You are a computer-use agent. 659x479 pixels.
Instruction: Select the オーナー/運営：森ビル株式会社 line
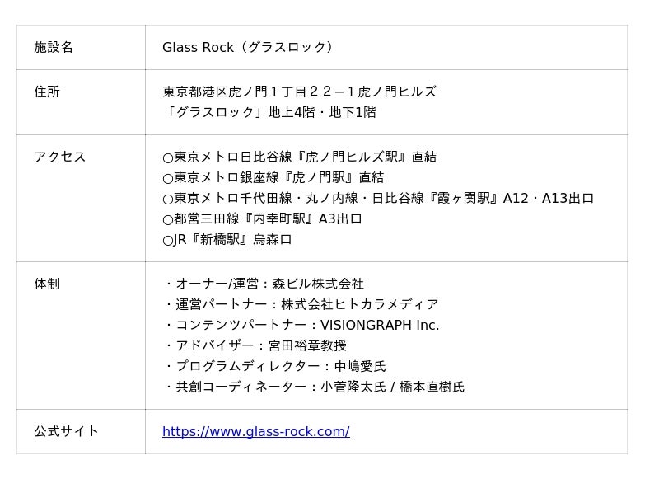coord(264,284)
